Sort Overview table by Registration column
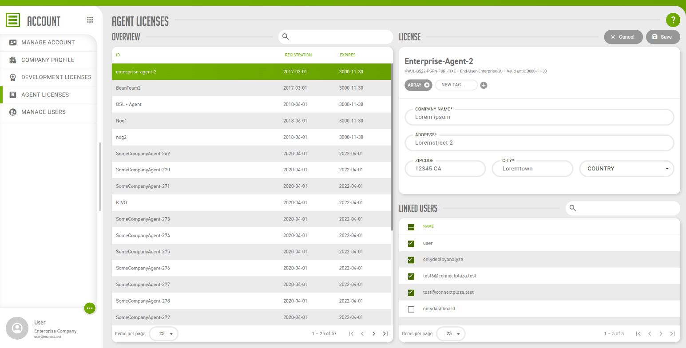Image resolution: width=686 pixels, height=348 pixels. (x=298, y=55)
